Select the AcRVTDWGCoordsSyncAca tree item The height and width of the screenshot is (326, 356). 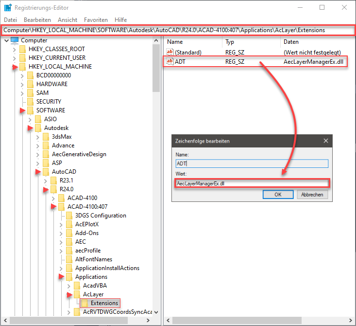(x=118, y=312)
